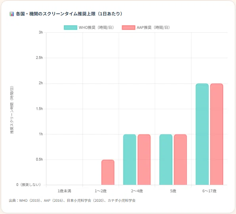
Task: Select the WHO bar for 5歳
Action: 166,160
